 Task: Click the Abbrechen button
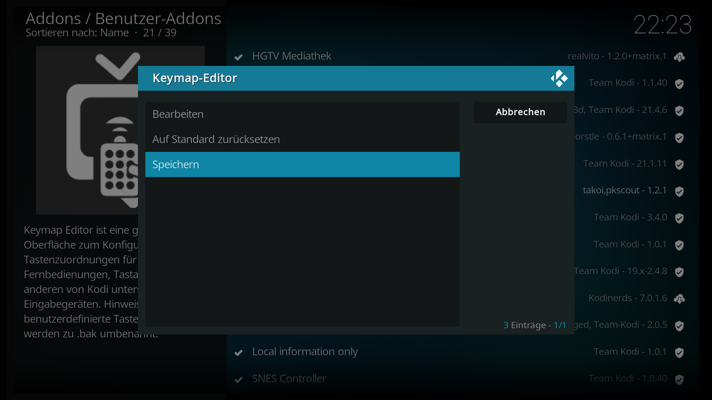coord(520,112)
